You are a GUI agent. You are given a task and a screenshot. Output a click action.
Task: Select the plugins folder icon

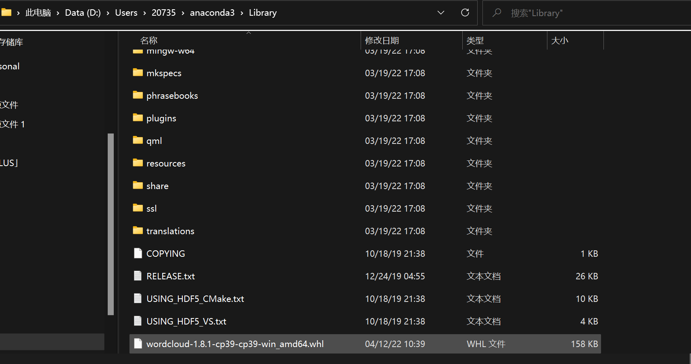point(138,118)
